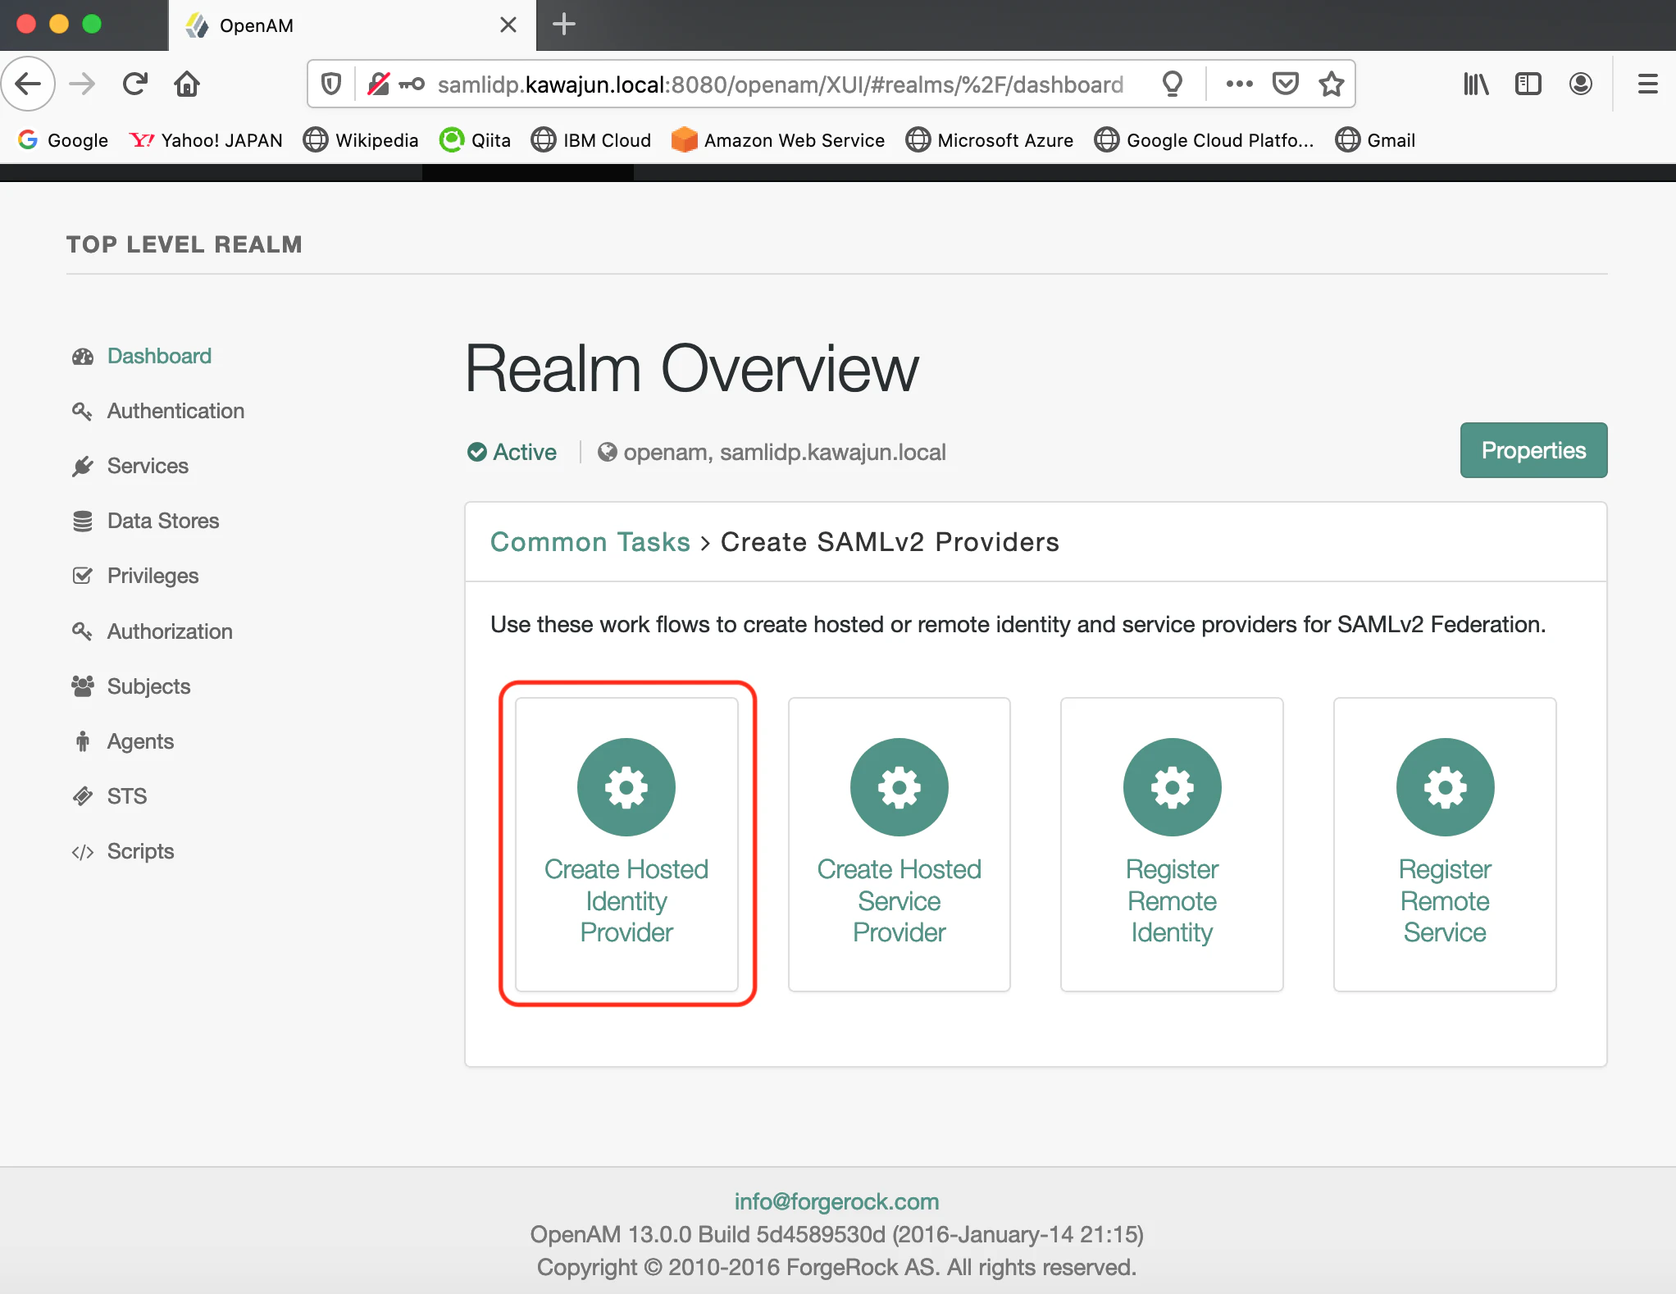Open the Firefox account icon

(x=1581, y=84)
